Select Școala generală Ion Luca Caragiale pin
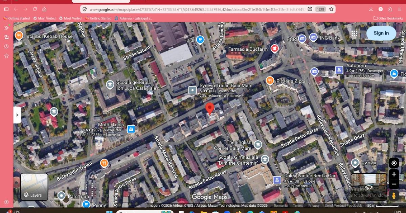The height and width of the screenshot is (213, 406). pos(110,85)
